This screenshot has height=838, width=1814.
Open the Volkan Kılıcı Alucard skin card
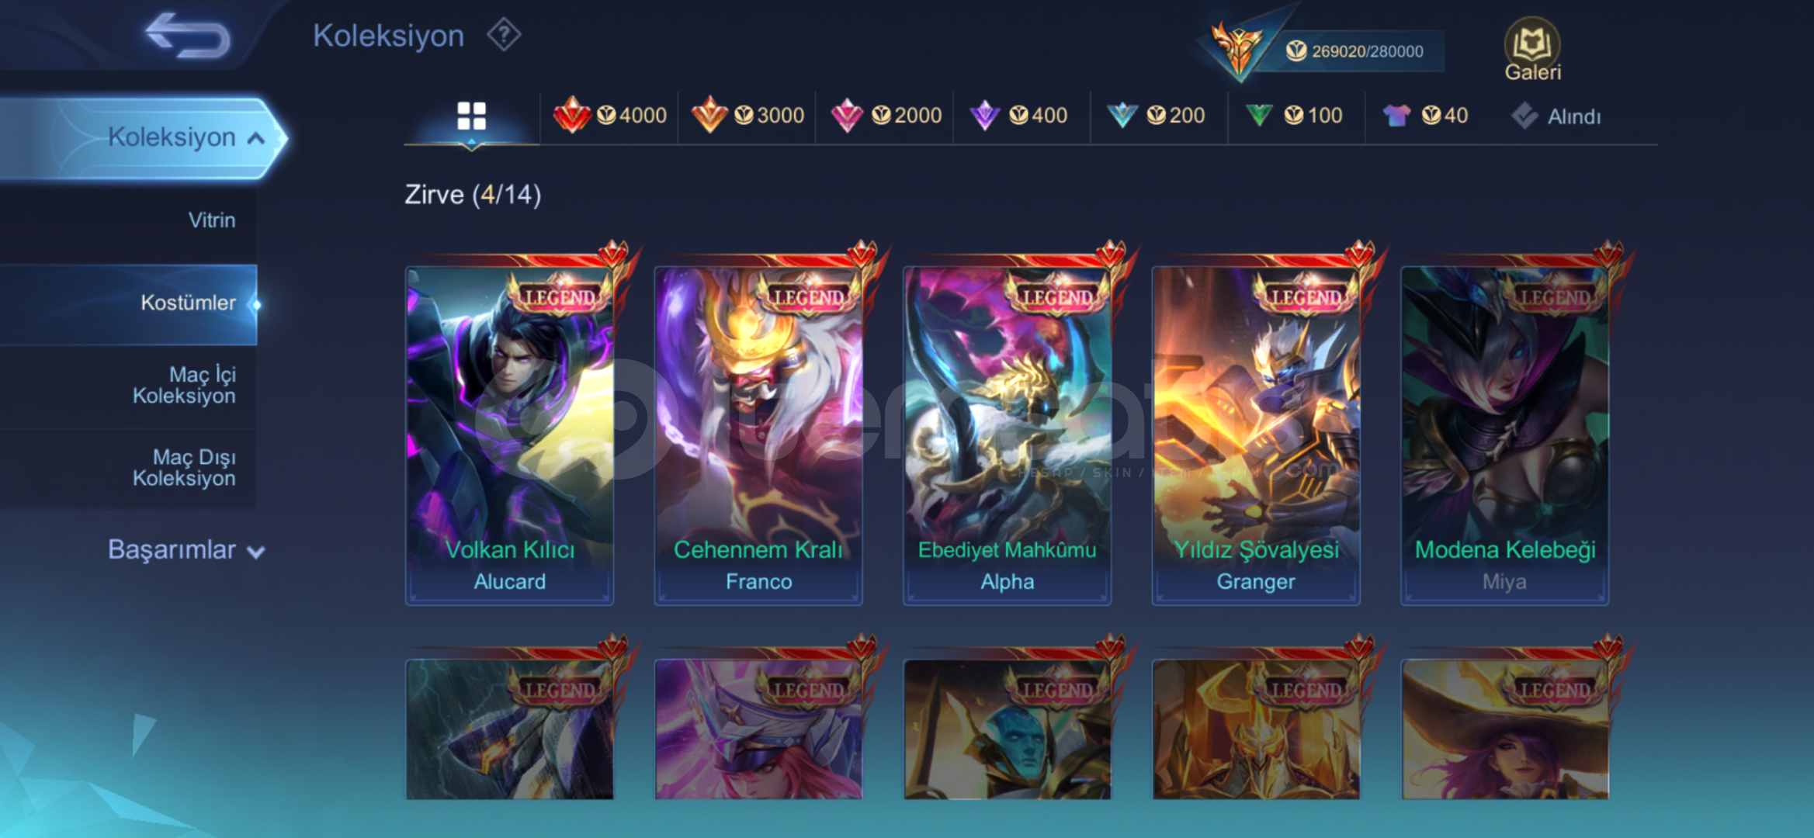pos(510,435)
